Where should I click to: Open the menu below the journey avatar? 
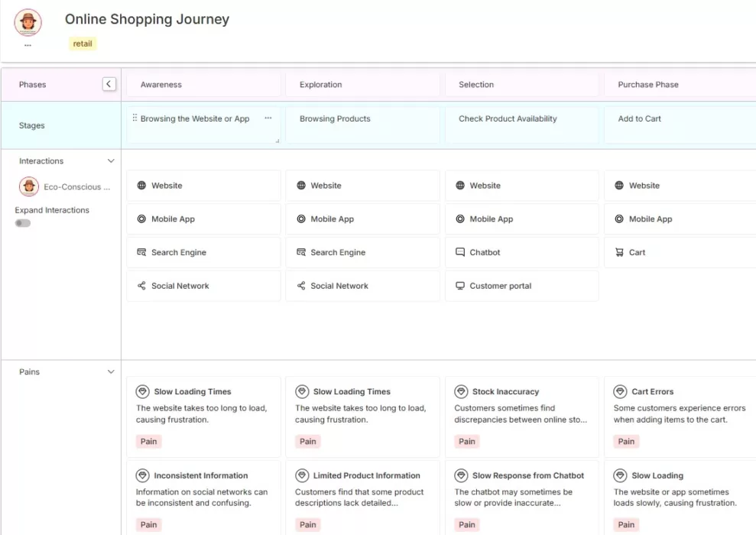click(28, 44)
